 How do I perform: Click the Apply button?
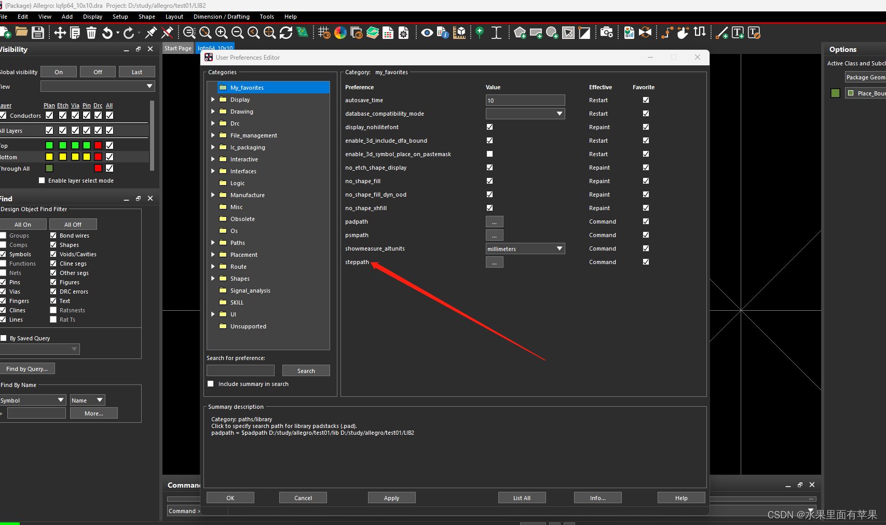point(391,498)
